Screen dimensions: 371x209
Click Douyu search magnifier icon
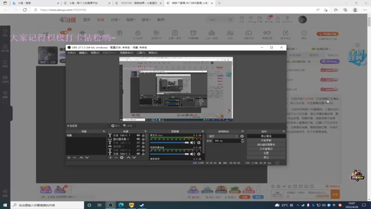point(230,20)
